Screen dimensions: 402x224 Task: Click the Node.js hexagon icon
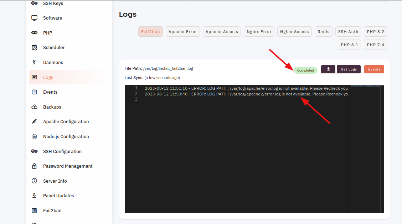coord(34,136)
